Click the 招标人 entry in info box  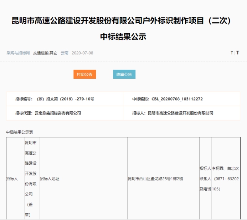[173, 113]
